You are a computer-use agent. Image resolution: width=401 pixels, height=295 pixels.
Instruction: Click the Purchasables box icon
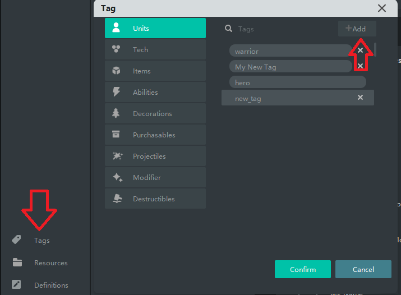[116, 134]
